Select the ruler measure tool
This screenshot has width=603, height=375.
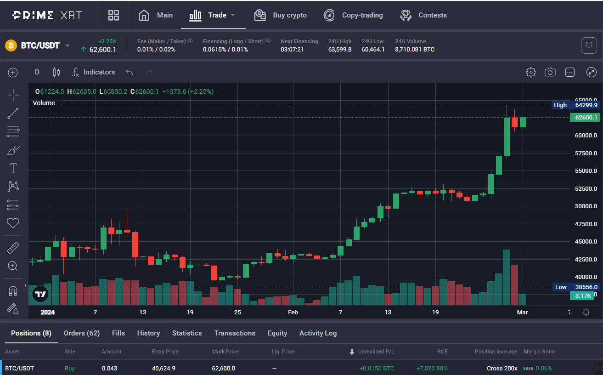click(x=13, y=248)
